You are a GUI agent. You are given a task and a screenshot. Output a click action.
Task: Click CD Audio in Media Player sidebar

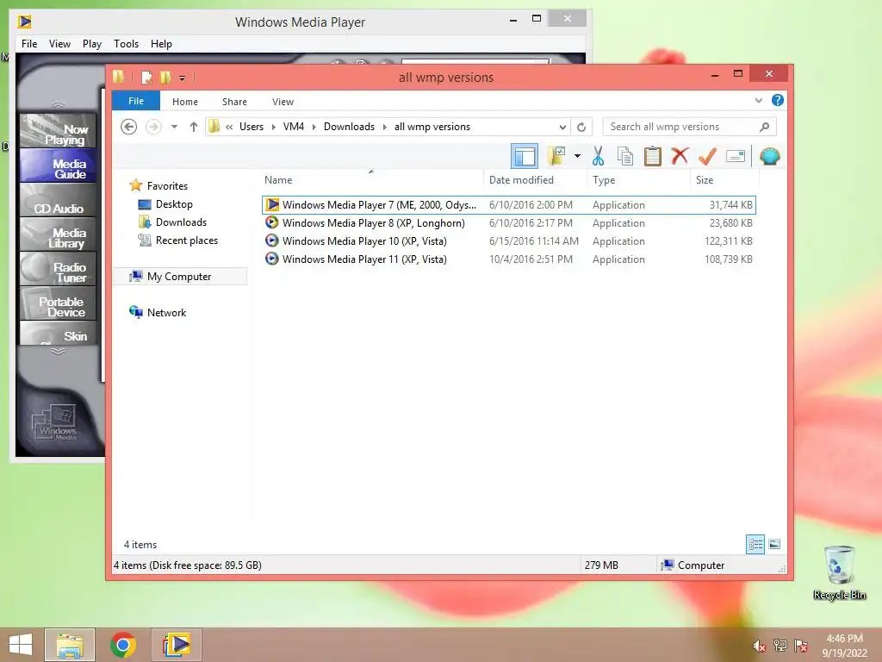pyautogui.click(x=59, y=201)
